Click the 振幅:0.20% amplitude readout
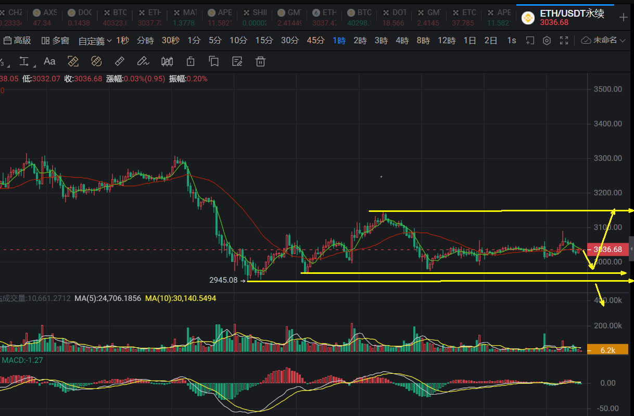This screenshot has width=634, height=416. pyautogui.click(x=188, y=79)
